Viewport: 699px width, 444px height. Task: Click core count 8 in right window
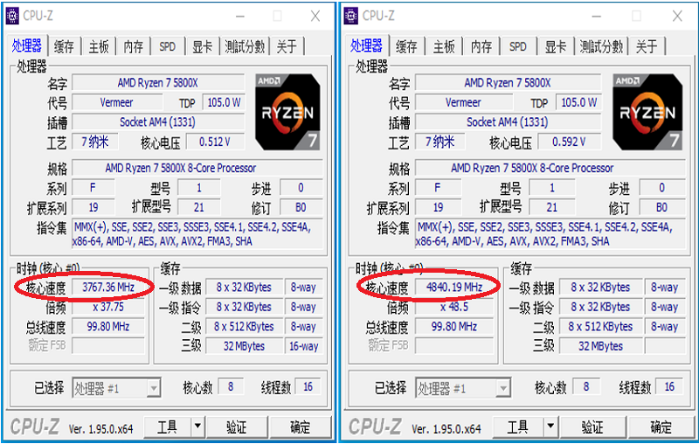[586, 387]
